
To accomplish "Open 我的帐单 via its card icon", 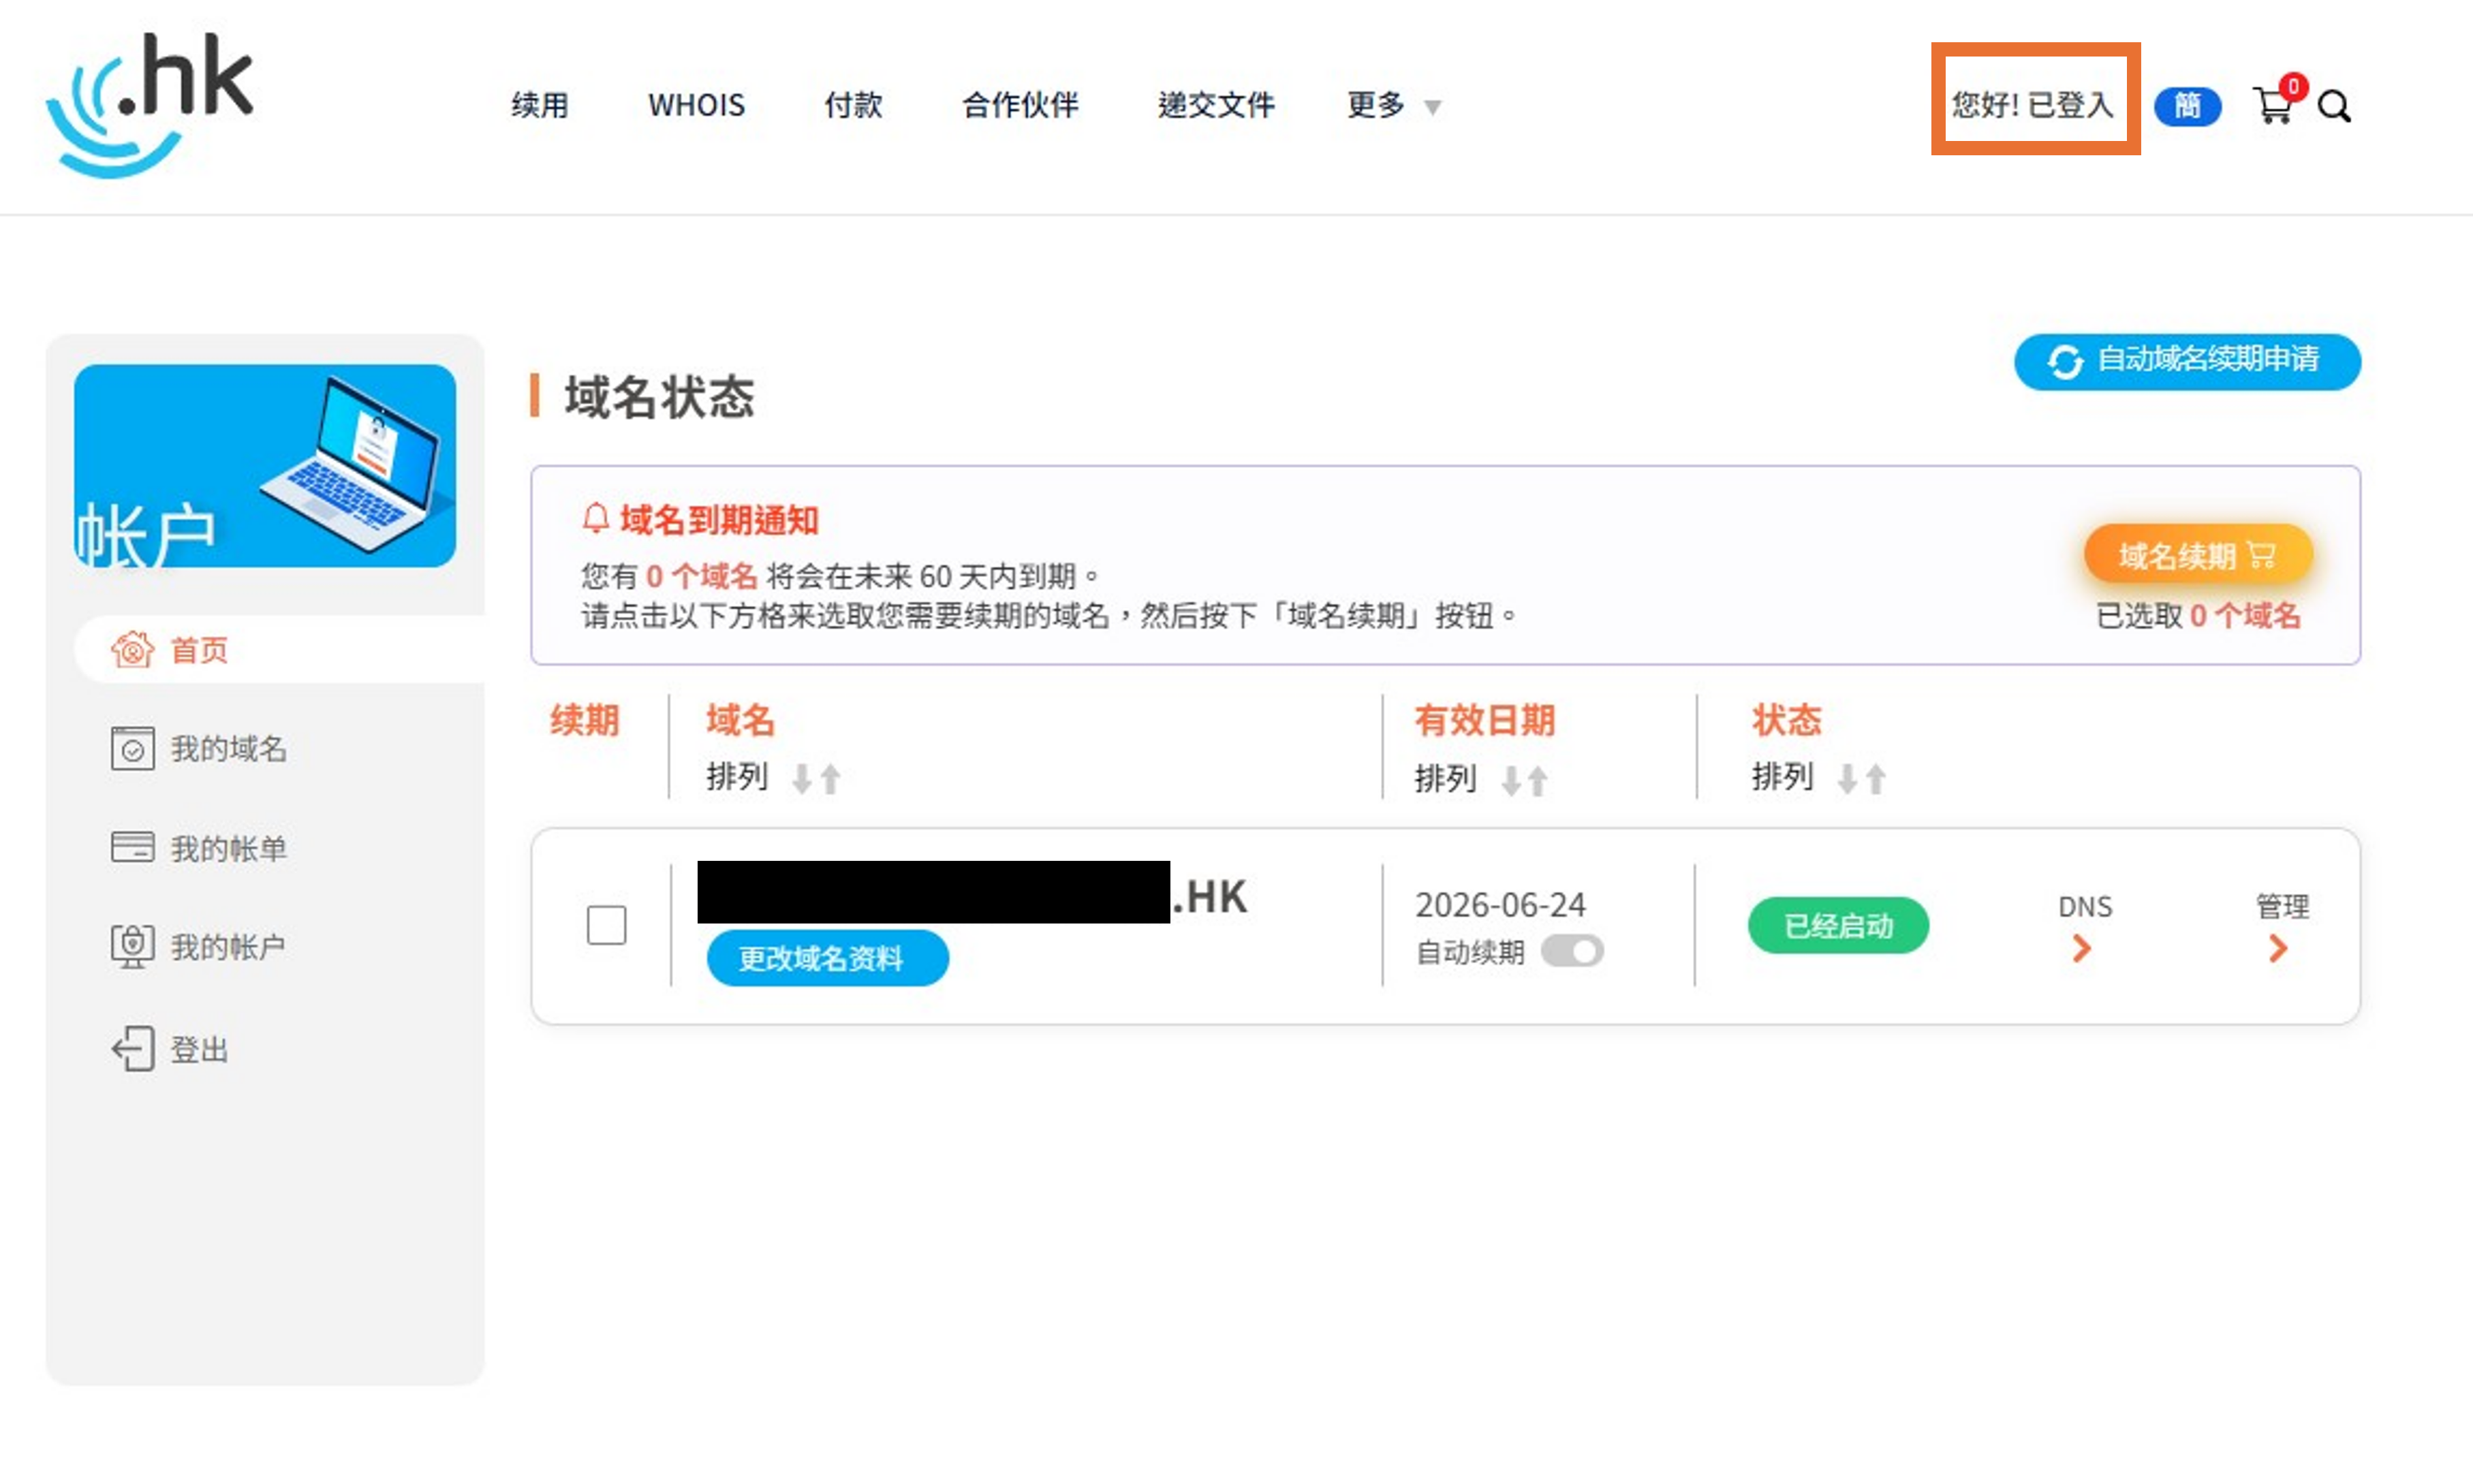I will tap(132, 847).
